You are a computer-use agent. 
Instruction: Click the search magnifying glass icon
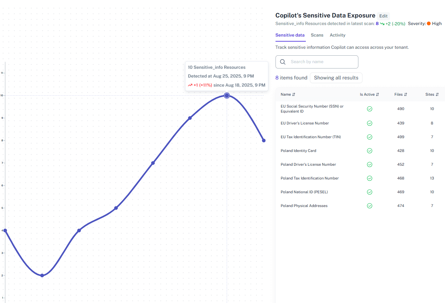(x=283, y=62)
